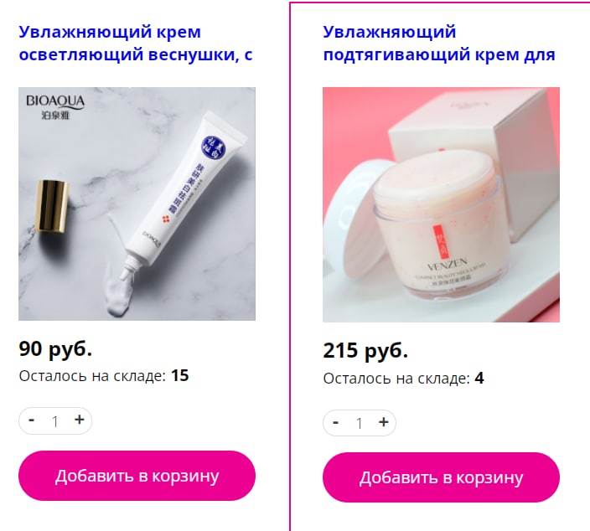Click the VENZEN label on the pink jar
Image resolution: width=590 pixels, height=531 pixels.
[448, 265]
